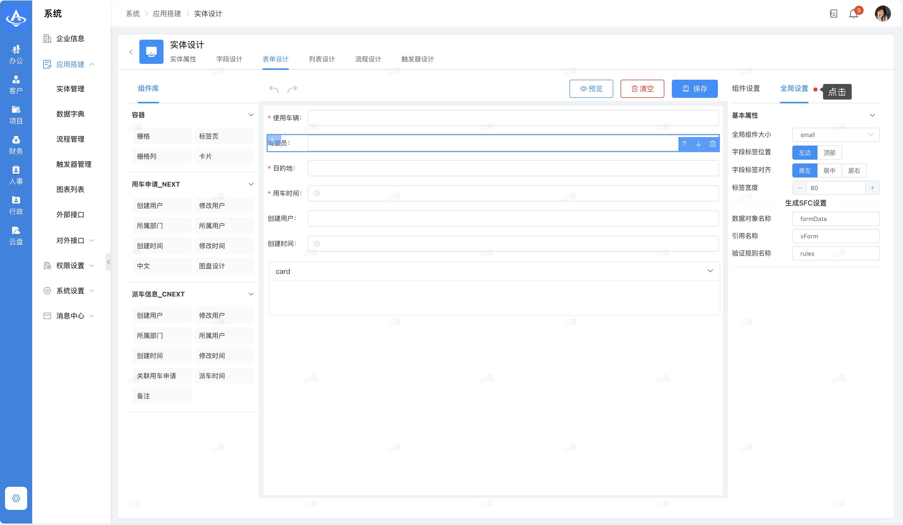The height and width of the screenshot is (525, 903).
Task: Delete selected field with trash icon
Action: tap(712, 144)
